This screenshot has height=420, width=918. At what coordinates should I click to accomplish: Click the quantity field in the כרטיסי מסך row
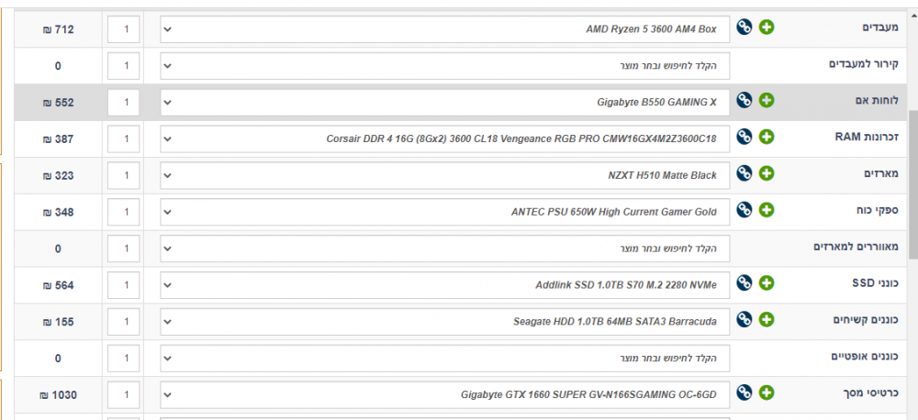click(124, 395)
